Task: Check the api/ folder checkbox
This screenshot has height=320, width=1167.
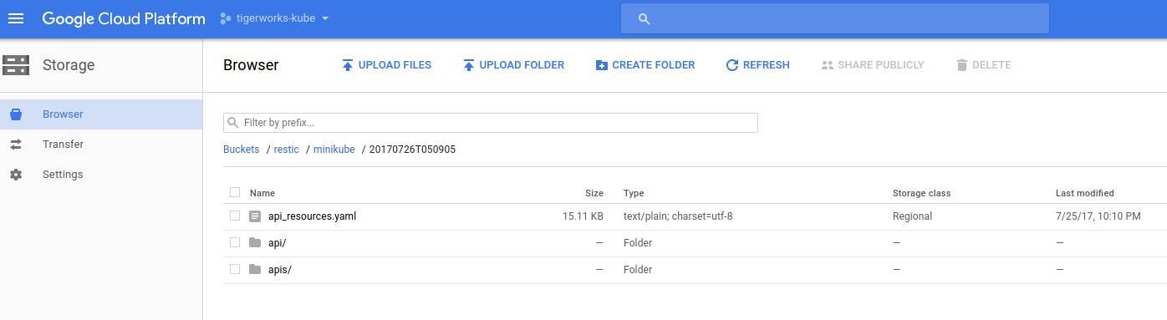Action: tap(235, 242)
